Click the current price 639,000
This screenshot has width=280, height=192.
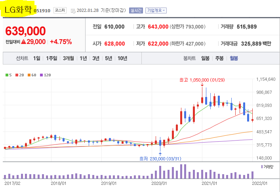coord(25,31)
